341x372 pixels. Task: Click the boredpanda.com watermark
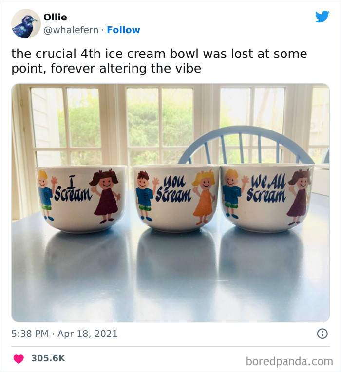click(x=289, y=361)
